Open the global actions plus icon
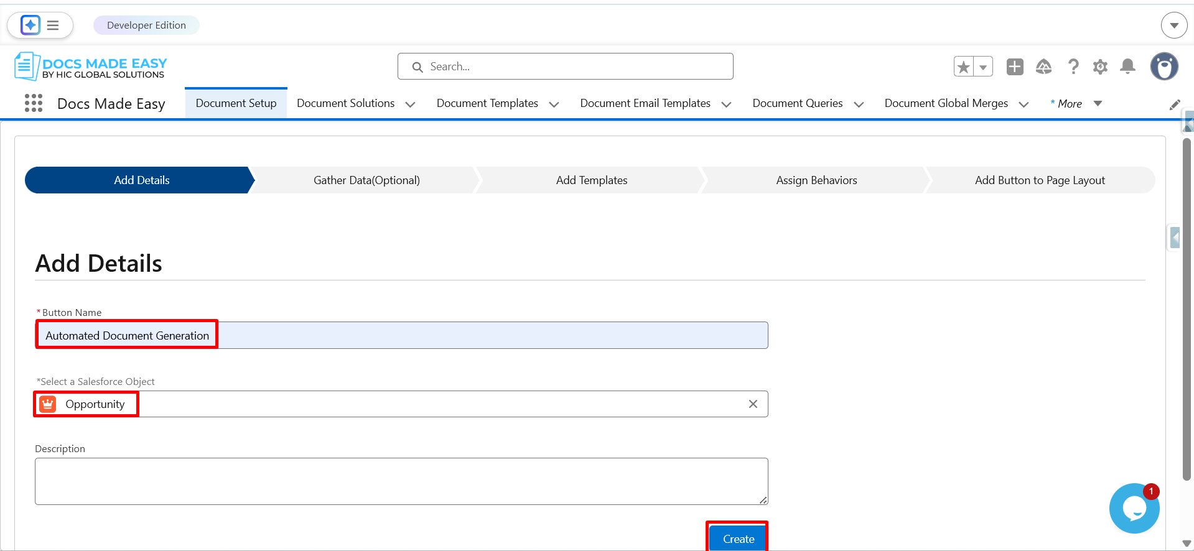 1015,67
